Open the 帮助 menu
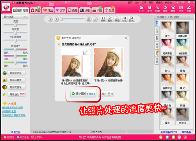This screenshot has width=196, height=141. click(x=151, y=3)
